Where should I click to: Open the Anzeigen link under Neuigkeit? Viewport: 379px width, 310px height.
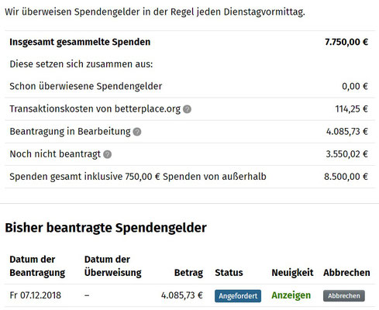291,295
